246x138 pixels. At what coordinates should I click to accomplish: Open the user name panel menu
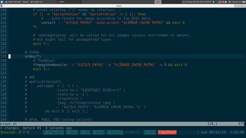click(237, 2)
